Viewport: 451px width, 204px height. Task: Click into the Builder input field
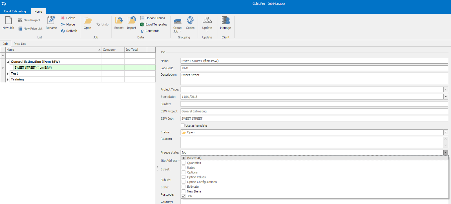click(x=314, y=104)
